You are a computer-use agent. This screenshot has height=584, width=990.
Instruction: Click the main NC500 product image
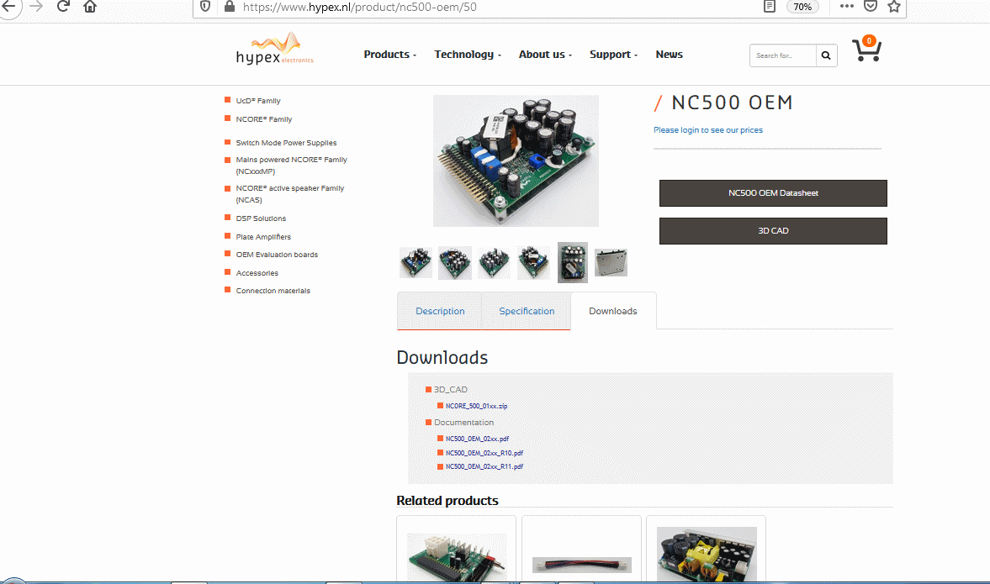[x=516, y=160]
